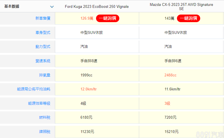
Task: Click the 排氣量 row label
Action: (x=45, y=75)
